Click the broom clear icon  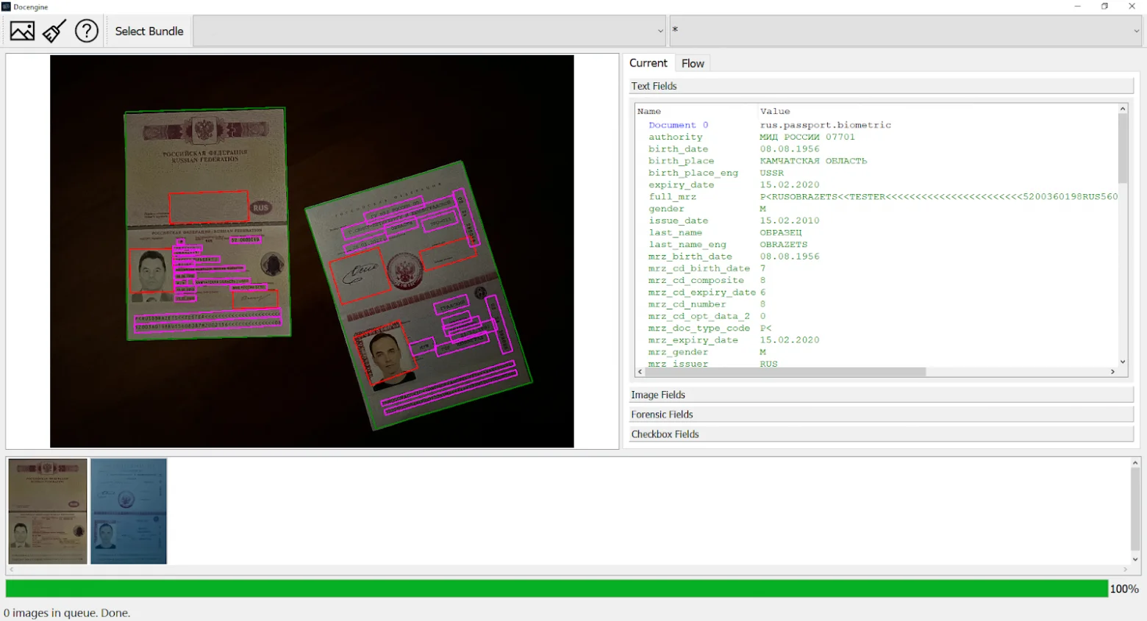(x=54, y=31)
